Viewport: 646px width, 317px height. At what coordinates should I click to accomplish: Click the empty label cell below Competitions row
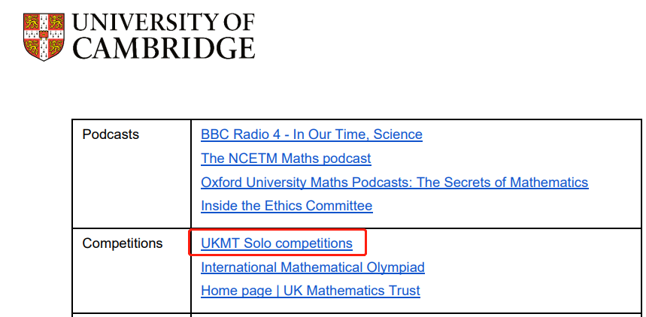pos(132,315)
